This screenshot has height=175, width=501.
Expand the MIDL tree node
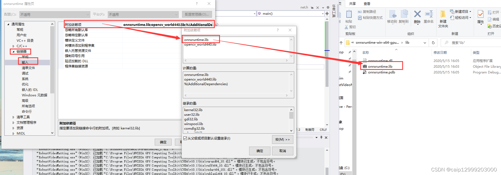(13, 134)
